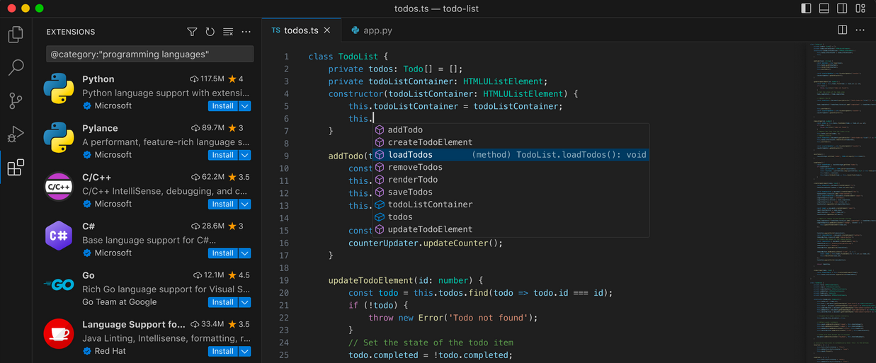Open the Search view icon
The width and height of the screenshot is (876, 363).
16,67
